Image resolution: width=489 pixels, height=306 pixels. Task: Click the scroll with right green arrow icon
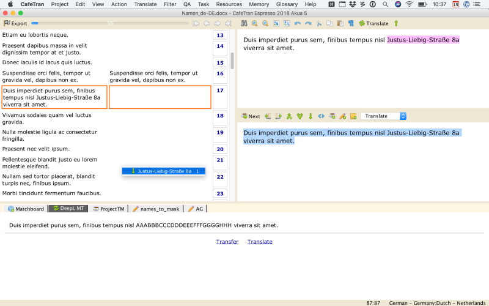tap(279, 116)
